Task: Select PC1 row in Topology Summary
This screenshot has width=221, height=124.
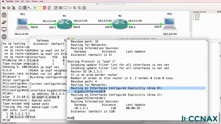Action: [199, 14]
